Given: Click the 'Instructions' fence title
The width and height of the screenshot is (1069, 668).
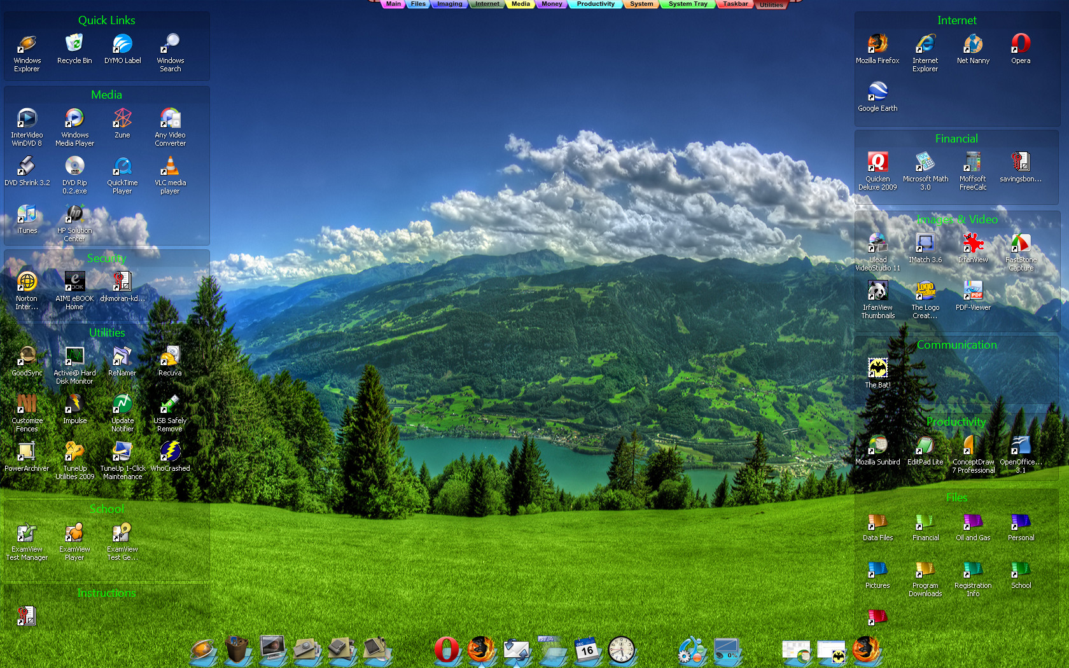Looking at the screenshot, I should [x=106, y=593].
